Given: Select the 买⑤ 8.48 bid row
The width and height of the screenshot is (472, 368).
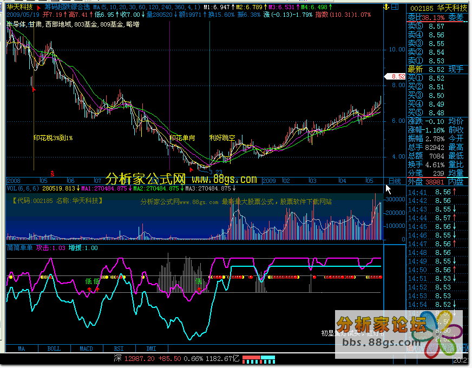Looking at the screenshot, I should point(437,113).
